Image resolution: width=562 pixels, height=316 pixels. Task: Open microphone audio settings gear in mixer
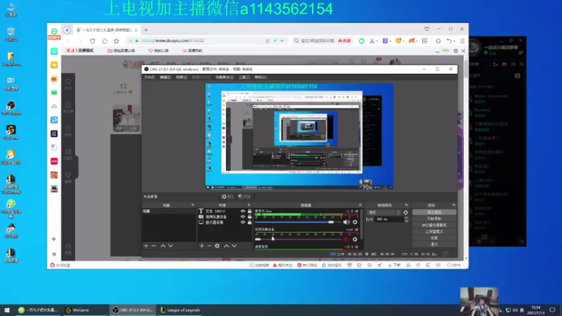click(355, 222)
